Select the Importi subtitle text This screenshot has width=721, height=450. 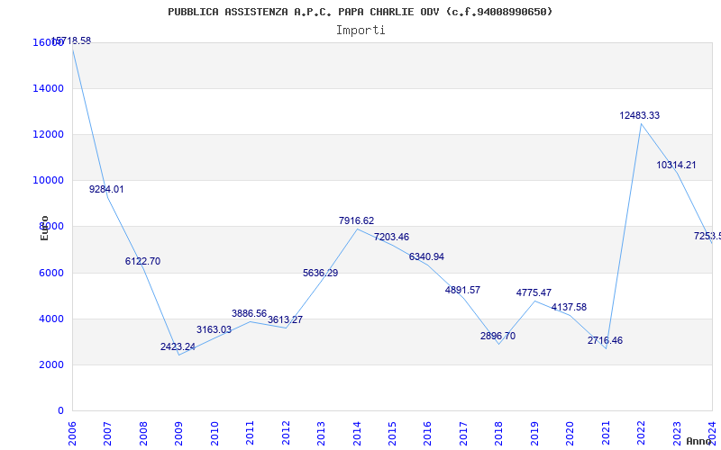coord(360,31)
